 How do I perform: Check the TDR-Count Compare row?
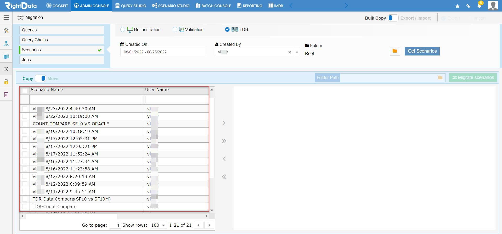[x=25, y=207]
